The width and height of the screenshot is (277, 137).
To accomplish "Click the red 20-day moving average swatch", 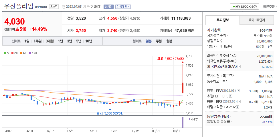I will [12, 53].
